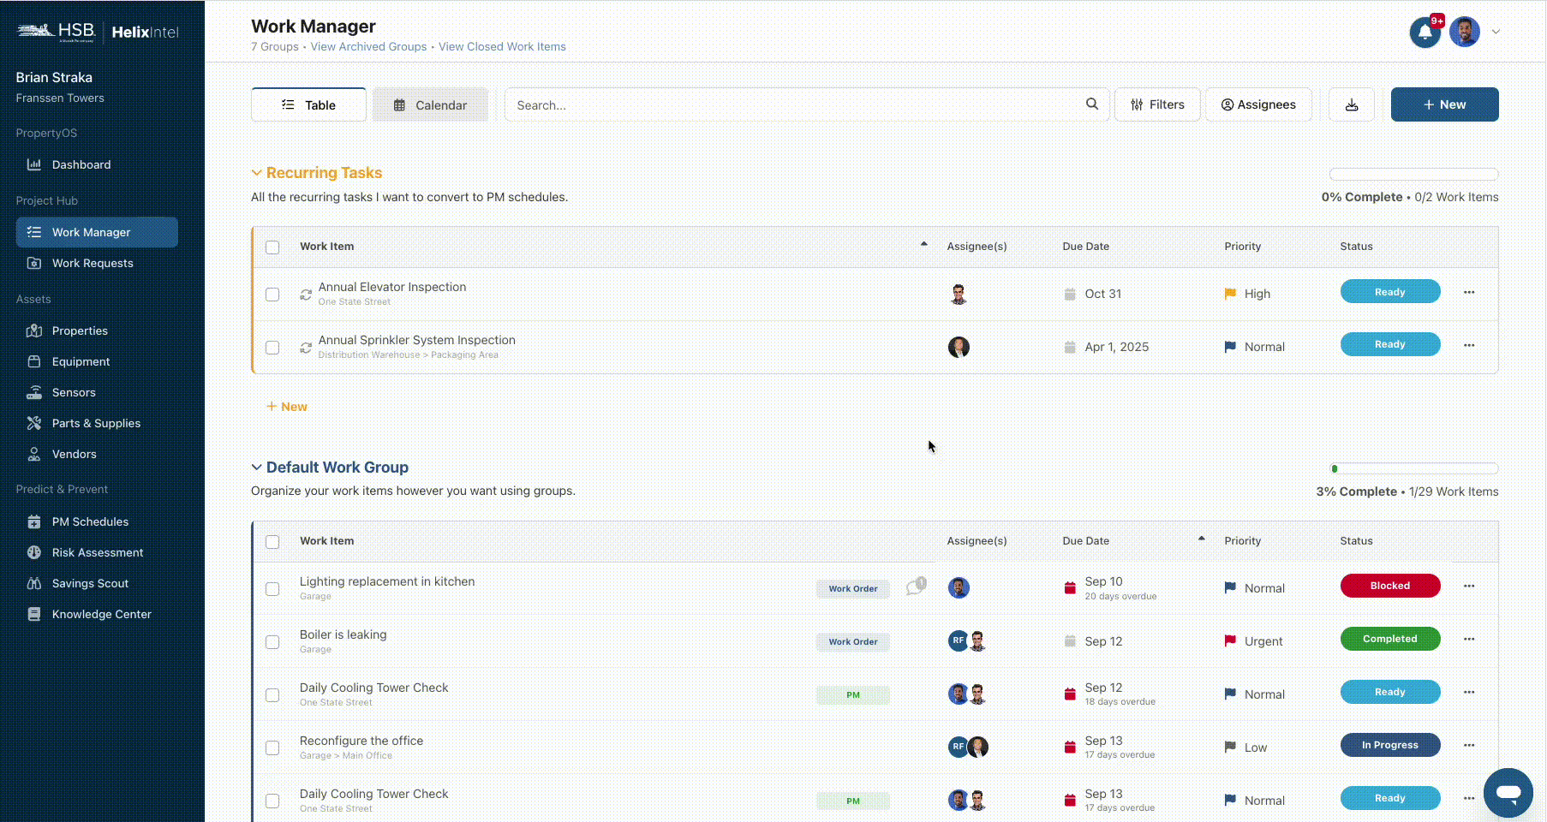The height and width of the screenshot is (822, 1547).
Task: Change Blocked status on Lighting replacement
Action: click(x=1389, y=586)
